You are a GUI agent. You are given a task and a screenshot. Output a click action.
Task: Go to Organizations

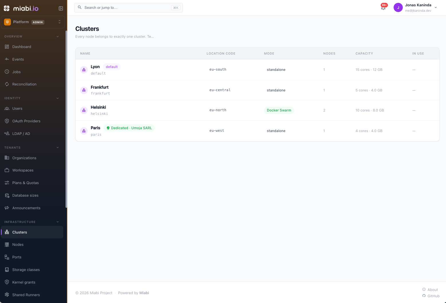click(x=32, y=158)
